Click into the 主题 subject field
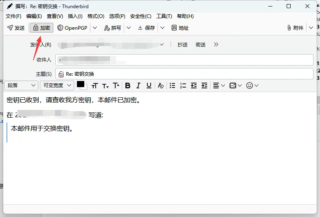The width and height of the screenshot is (320, 217). 187,74
